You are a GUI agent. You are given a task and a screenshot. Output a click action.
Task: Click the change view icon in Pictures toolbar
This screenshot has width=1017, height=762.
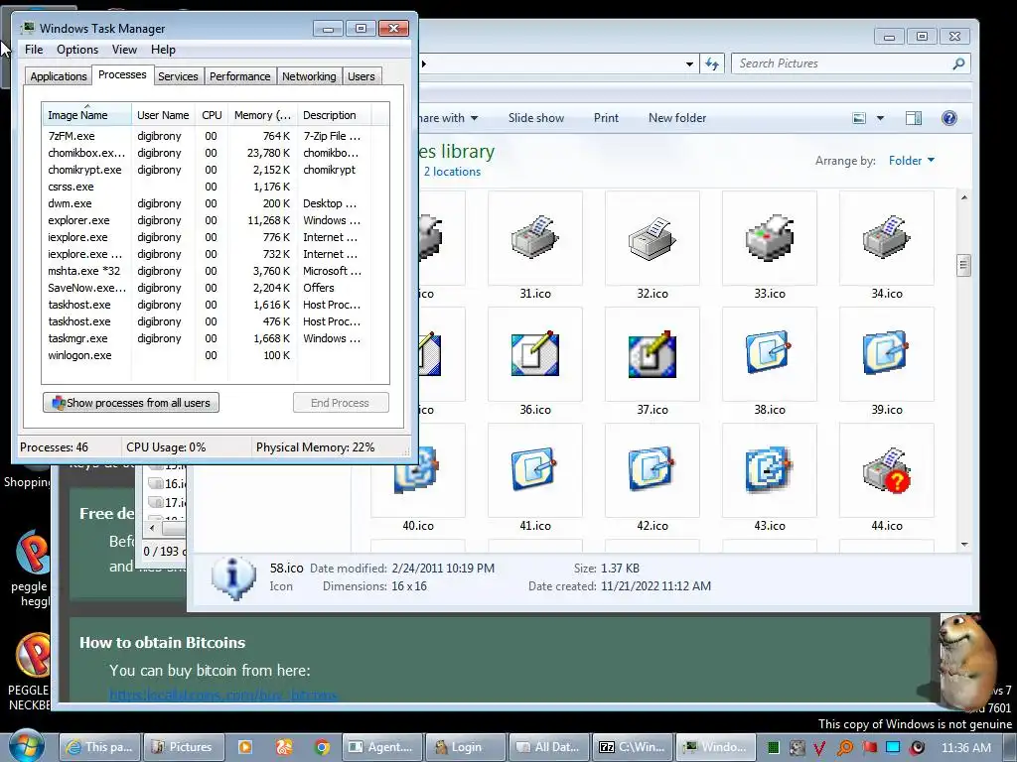coord(859,118)
